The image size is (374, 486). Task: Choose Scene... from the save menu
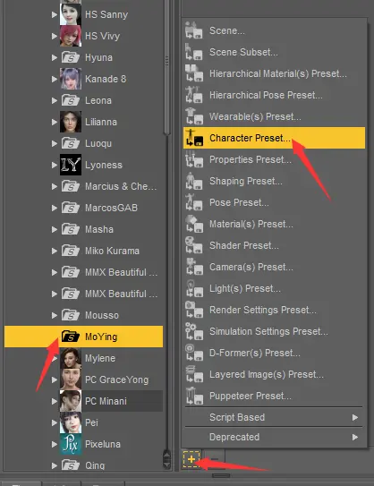click(274, 30)
